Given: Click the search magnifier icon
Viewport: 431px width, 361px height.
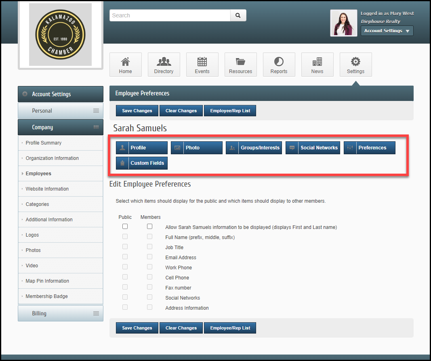Looking at the screenshot, I should 238,15.
